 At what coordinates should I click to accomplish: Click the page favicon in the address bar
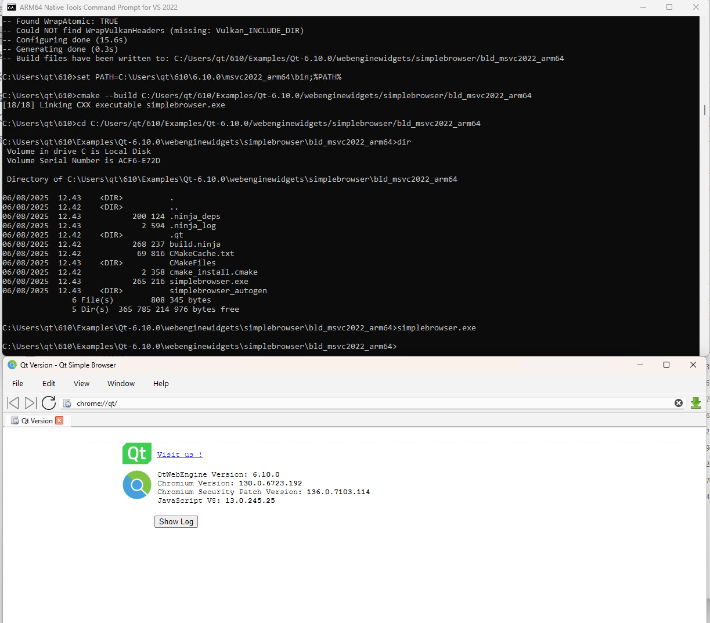[67, 403]
